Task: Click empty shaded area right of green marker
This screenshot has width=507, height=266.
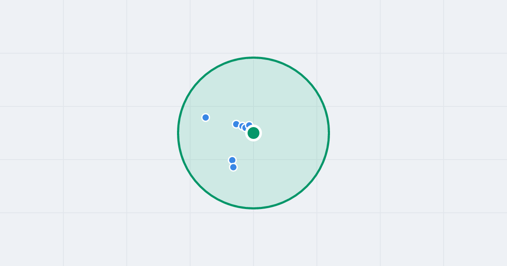Action: tap(292, 133)
